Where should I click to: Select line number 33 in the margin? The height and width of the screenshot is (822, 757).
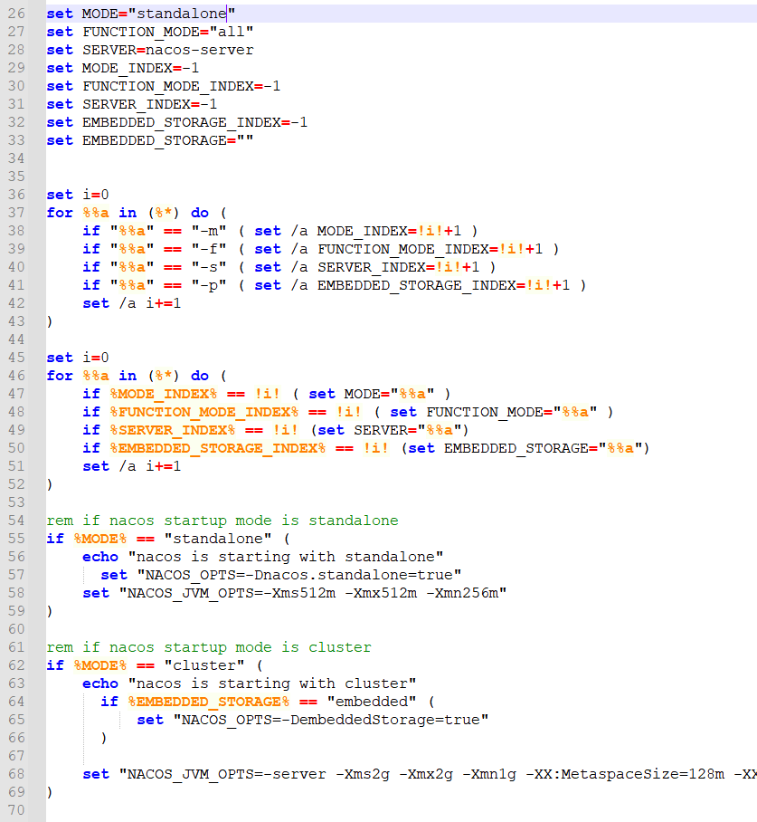click(x=14, y=140)
